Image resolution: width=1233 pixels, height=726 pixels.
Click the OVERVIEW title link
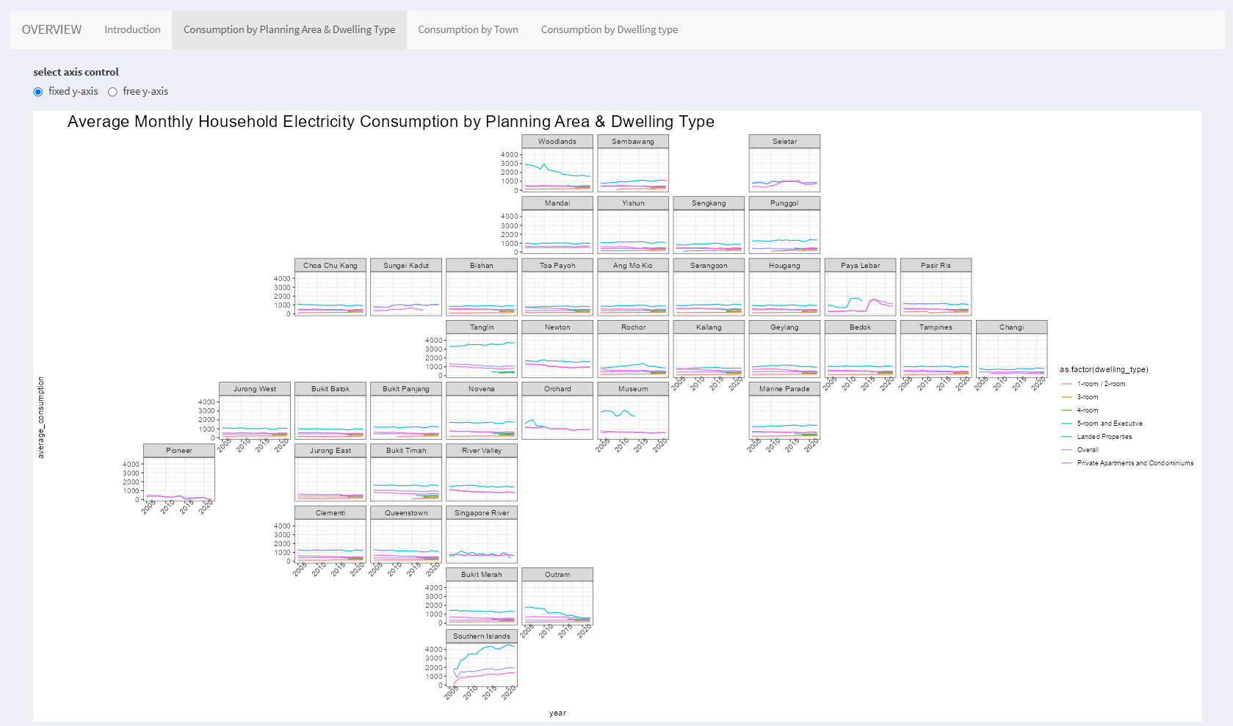[51, 30]
